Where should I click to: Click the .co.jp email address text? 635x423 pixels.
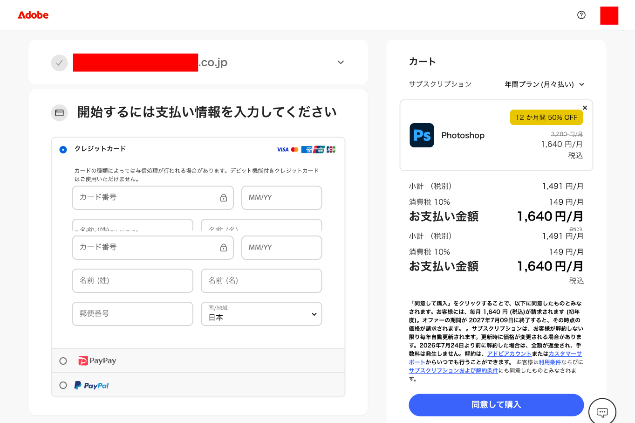213,62
